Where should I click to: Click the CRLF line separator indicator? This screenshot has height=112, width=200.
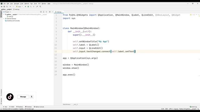pyautogui.click(x=167, y=109)
